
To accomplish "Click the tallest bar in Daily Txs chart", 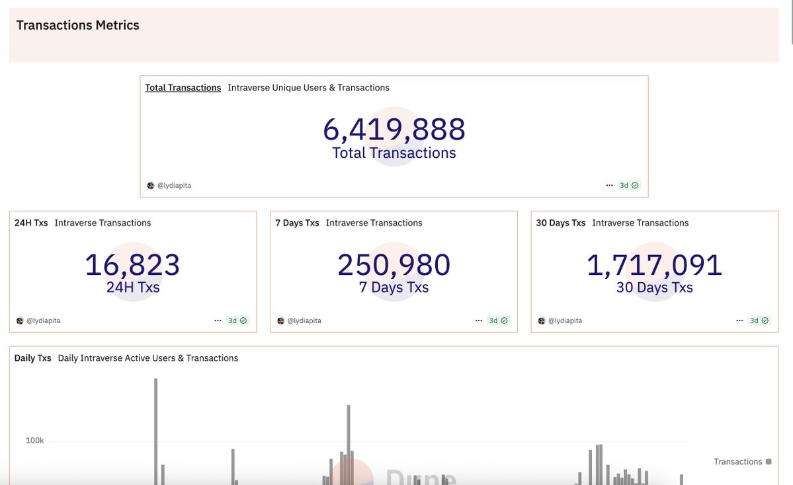I will point(156,431).
